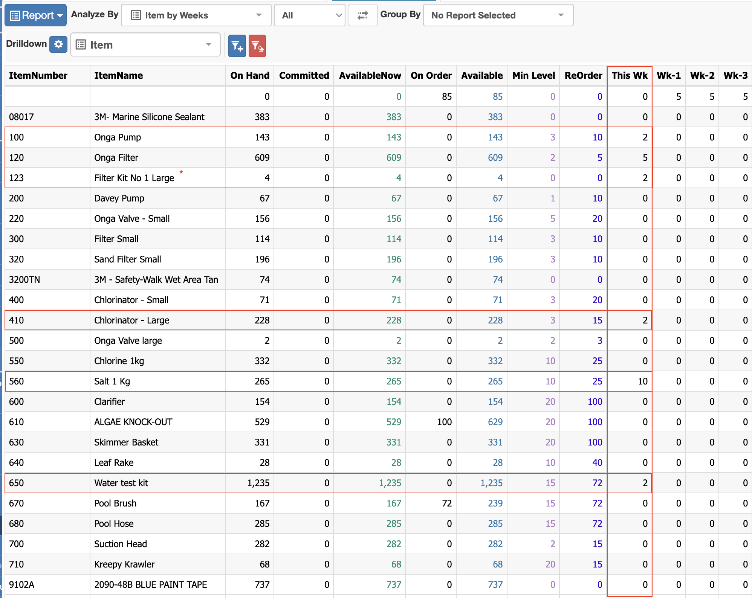The height and width of the screenshot is (598, 752).
Task: Click the Wk-3 column header
Action: pos(735,75)
